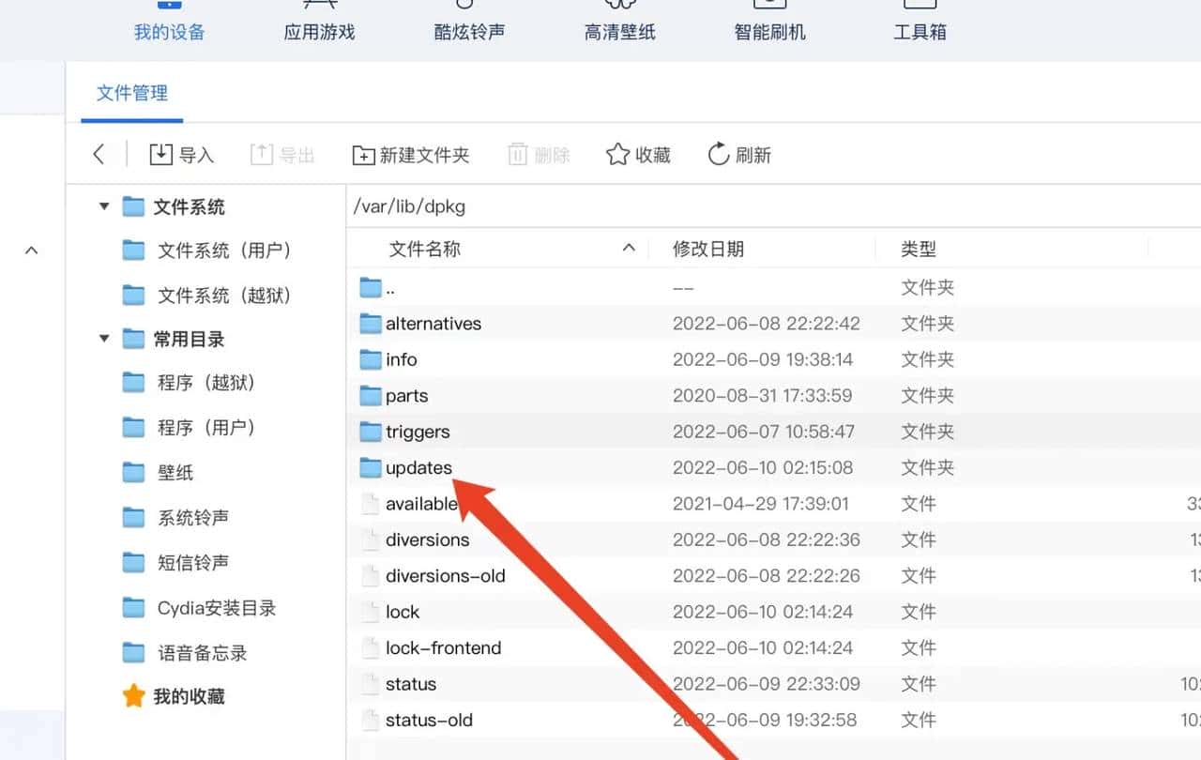The height and width of the screenshot is (760, 1201).
Task: Select 壁纸 in the sidebar
Action: [x=175, y=472]
